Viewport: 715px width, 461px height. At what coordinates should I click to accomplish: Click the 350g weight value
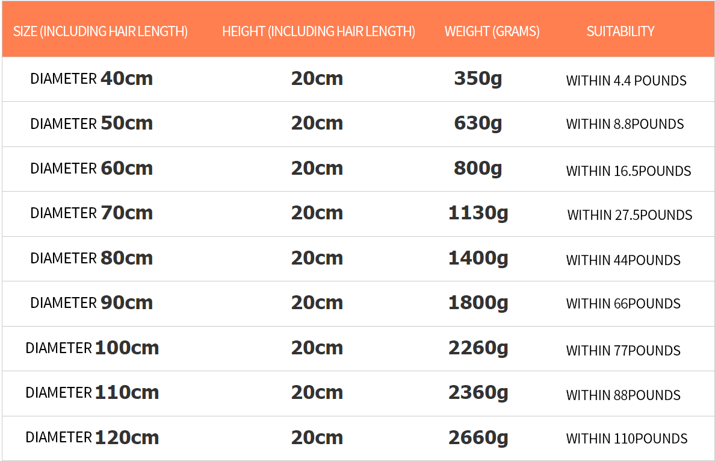tap(478, 78)
